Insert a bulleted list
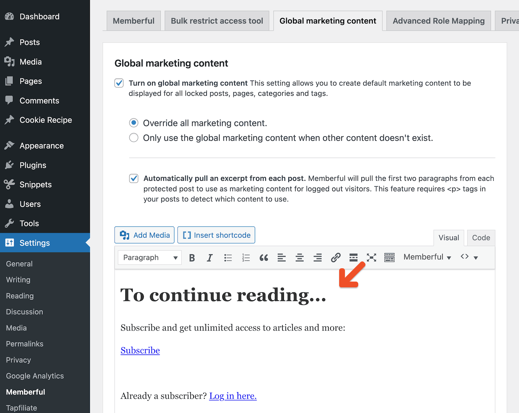This screenshot has width=519, height=413. coord(228,257)
